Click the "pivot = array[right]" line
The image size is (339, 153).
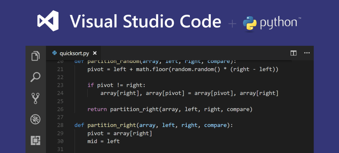pyautogui.click(x=120, y=133)
